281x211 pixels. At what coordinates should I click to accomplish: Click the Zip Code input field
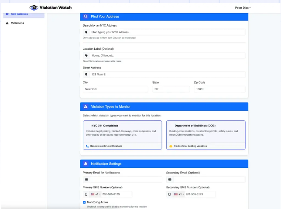(219, 89)
